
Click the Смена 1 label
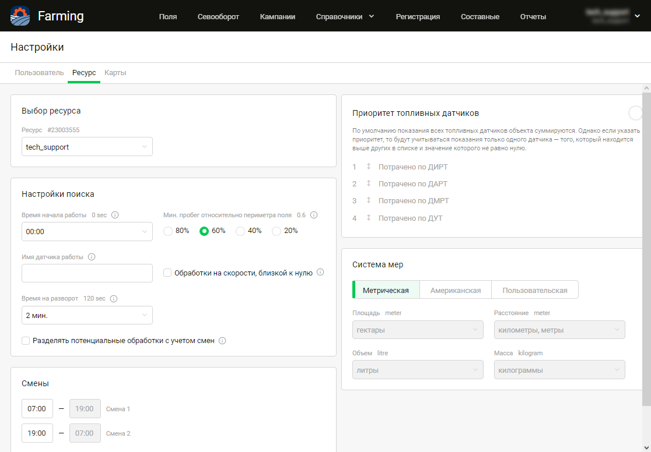click(118, 409)
